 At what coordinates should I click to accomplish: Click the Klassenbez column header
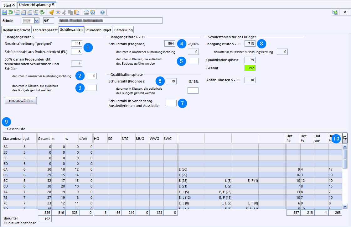pos(13,139)
